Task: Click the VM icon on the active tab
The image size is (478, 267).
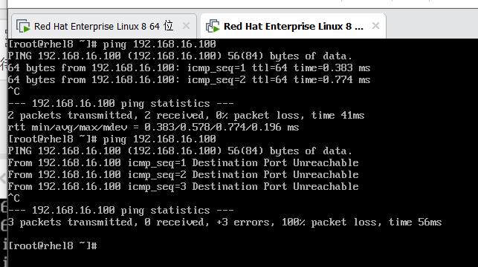Action: tap(213, 26)
